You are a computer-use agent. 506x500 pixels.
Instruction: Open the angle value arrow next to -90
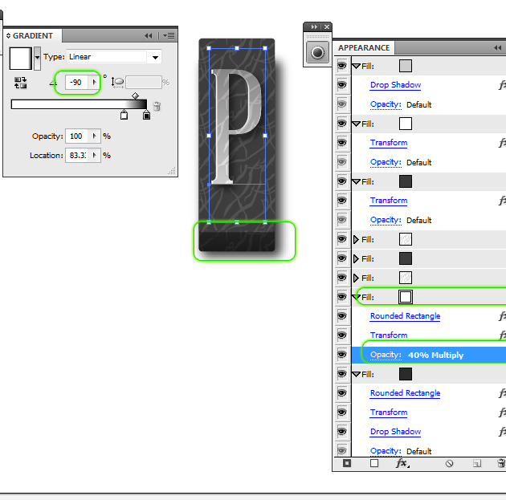[x=94, y=83]
